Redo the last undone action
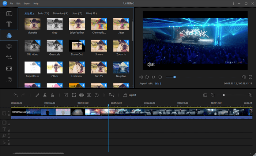Screen dimensions: 256x156 [x=23, y=95]
